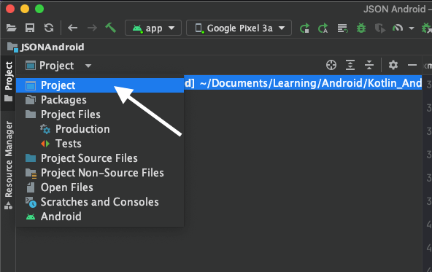Click the Run with Coverage icon
This screenshot has width=432, height=272.
pyautogui.click(x=380, y=28)
